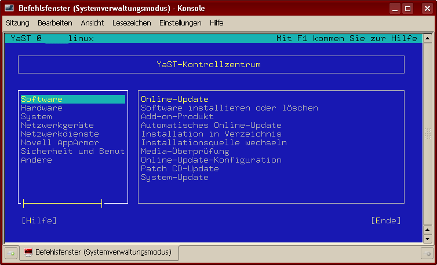Minimize the Konsole window
Viewport: 437px width, 265px height.
click(x=395, y=9)
